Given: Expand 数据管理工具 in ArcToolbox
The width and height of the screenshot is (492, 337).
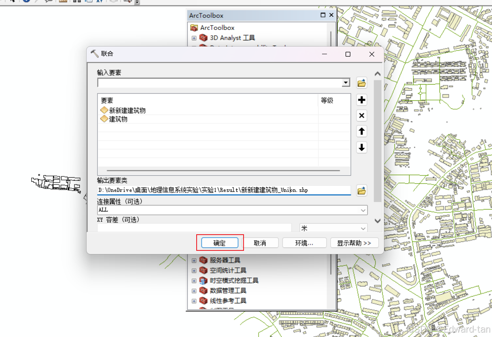Looking at the screenshot, I should pyautogui.click(x=194, y=290).
